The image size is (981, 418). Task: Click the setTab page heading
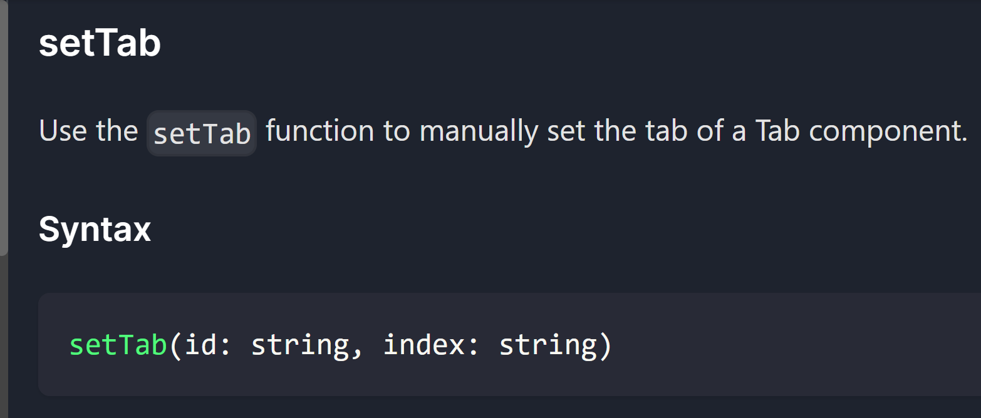(100, 44)
